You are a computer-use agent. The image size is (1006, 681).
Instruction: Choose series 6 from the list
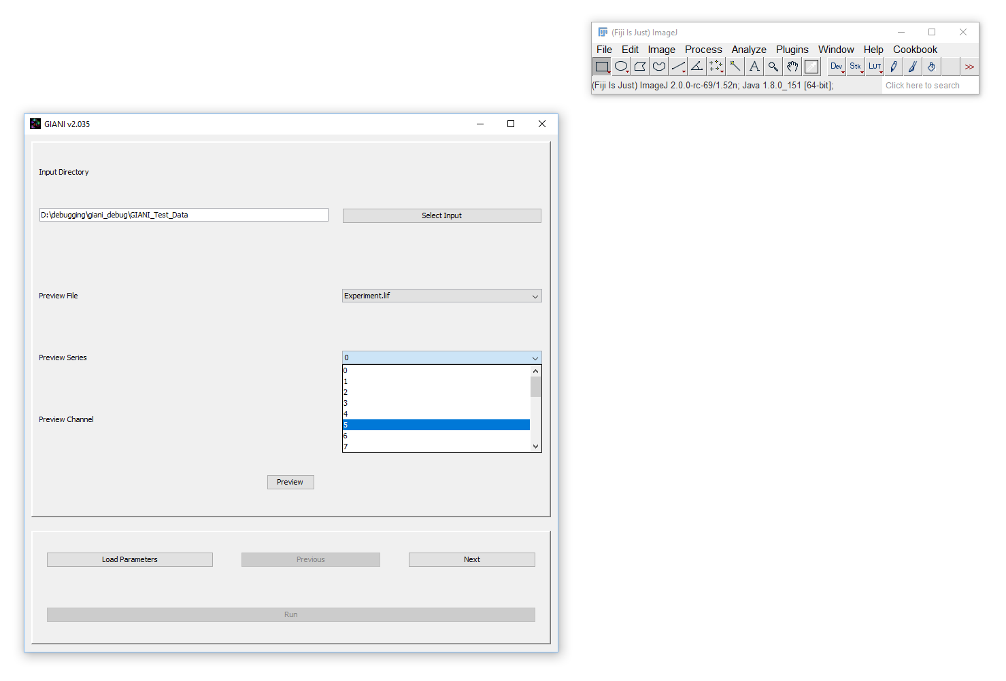(x=436, y=436)
